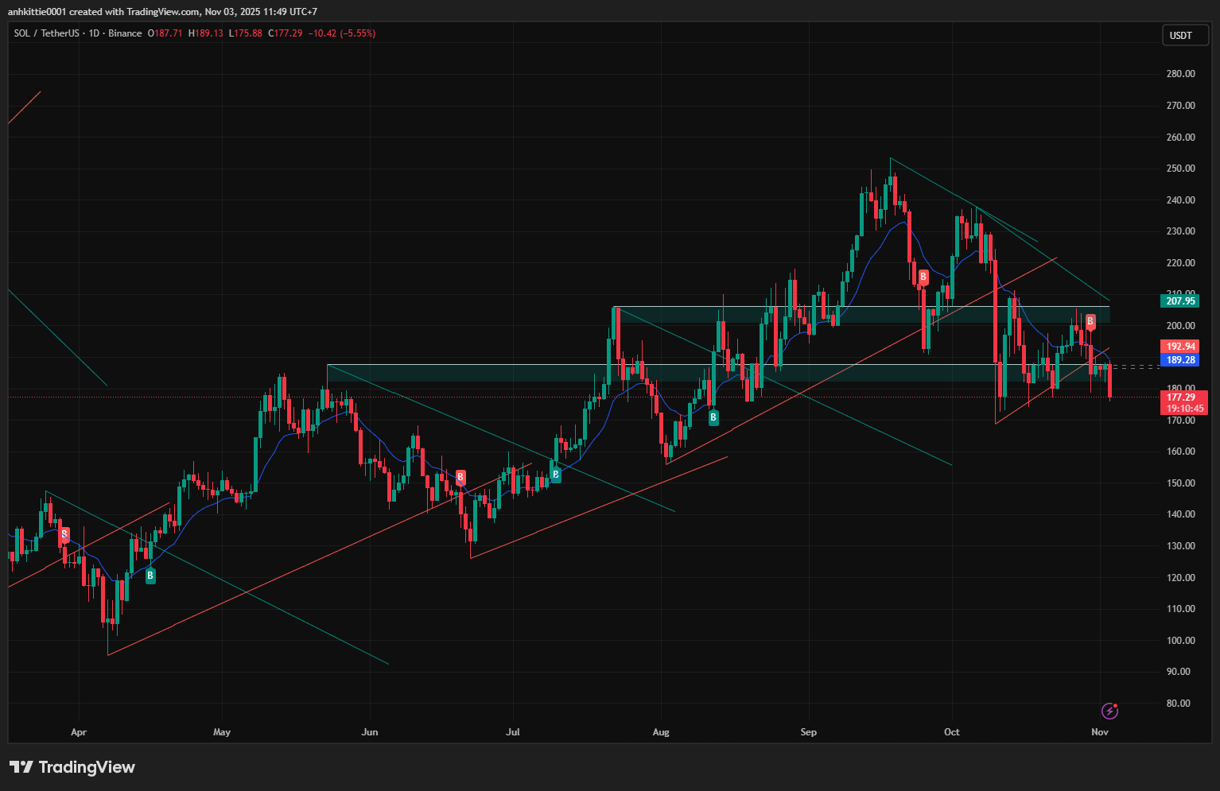
Task: Click the purple lightning bolt icon
Action: pos(1109,710)
